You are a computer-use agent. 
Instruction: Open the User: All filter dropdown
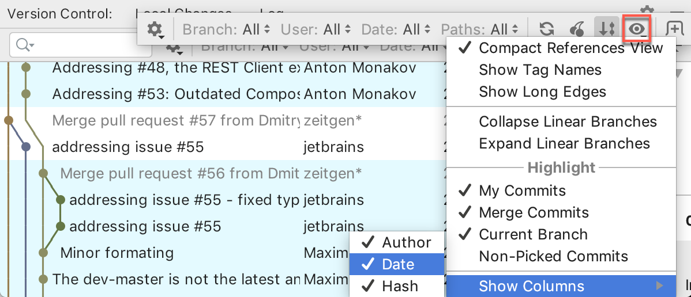(x=316, y=29)
